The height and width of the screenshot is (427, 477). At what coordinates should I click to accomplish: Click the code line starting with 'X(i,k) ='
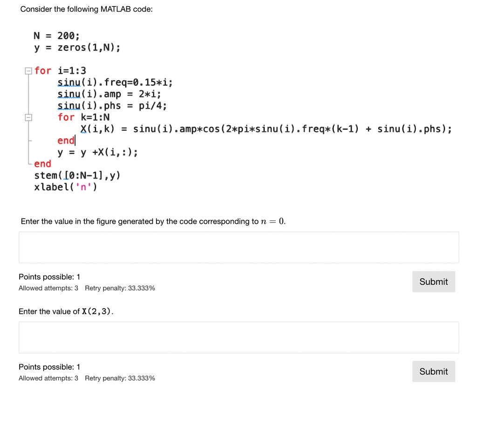click(266, 129)
